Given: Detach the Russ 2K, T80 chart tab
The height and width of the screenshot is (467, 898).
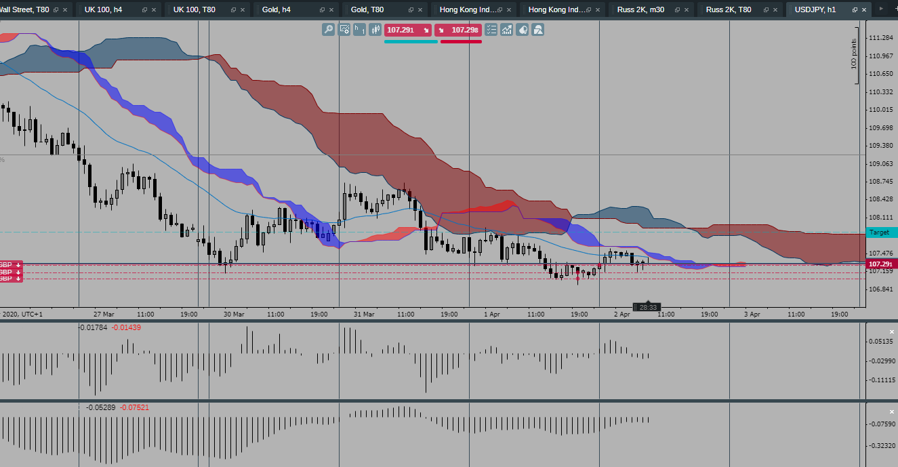Looking at the screenshot, I should (x=766, y=10).
